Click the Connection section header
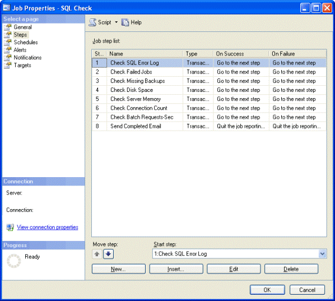Image resolution: width=335 pixels, height=301 pixels. (x=43, y=182)
